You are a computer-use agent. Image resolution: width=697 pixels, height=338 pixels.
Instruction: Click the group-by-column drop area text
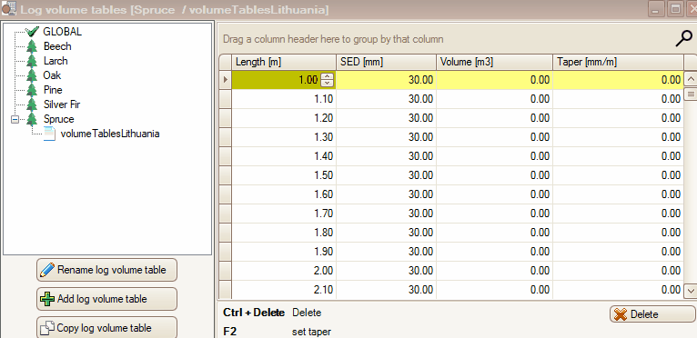[333, 39]
